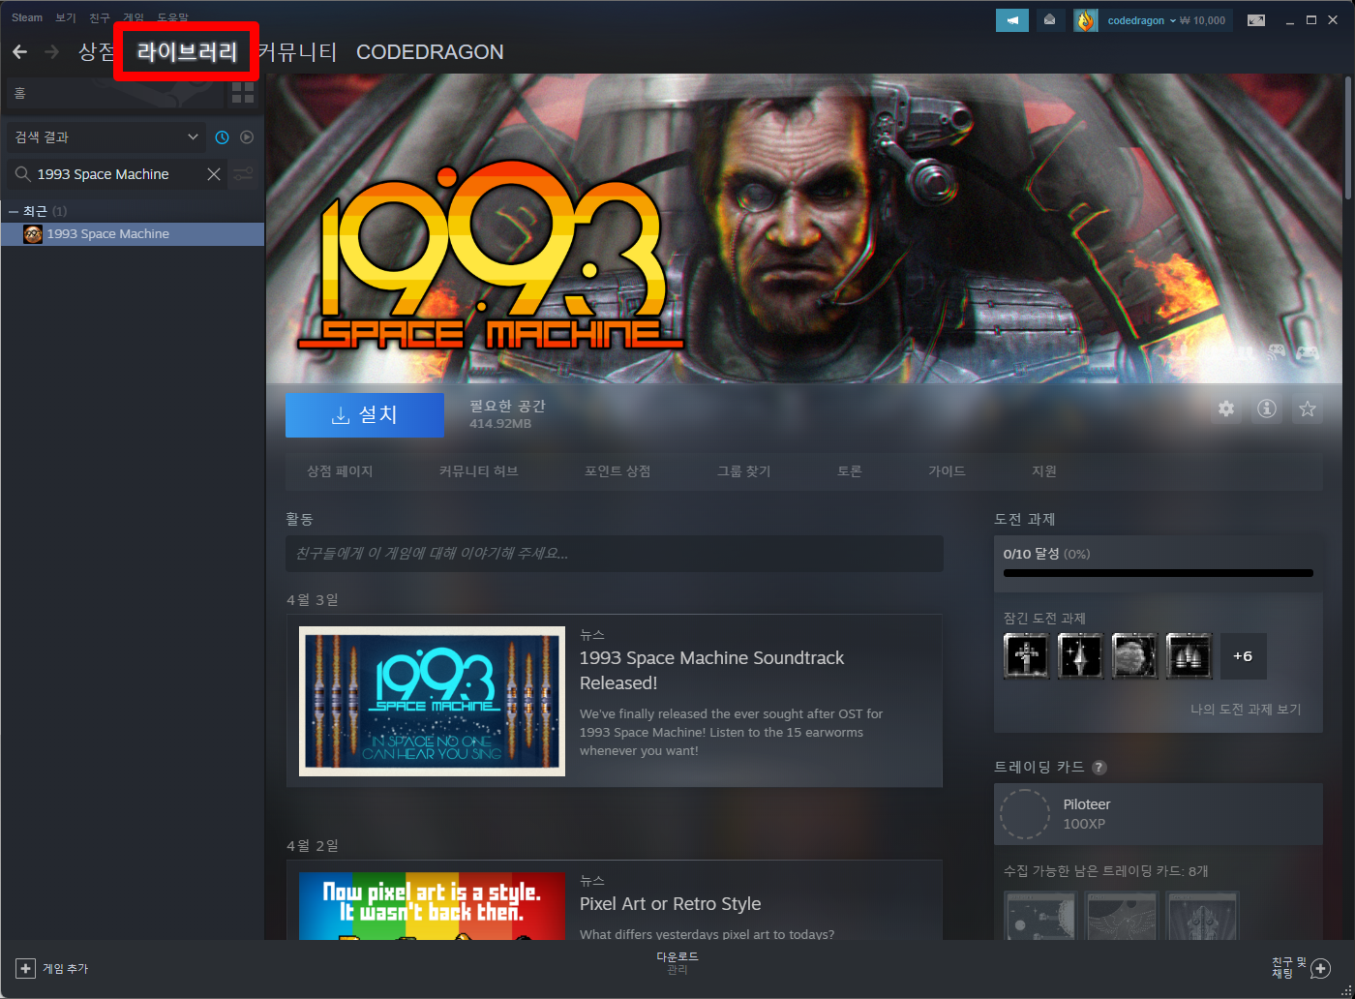Click the achievement progress bar
The height and width of the screenshot is (999, 1355).
pyautogui.click(x=1159, y=573)
